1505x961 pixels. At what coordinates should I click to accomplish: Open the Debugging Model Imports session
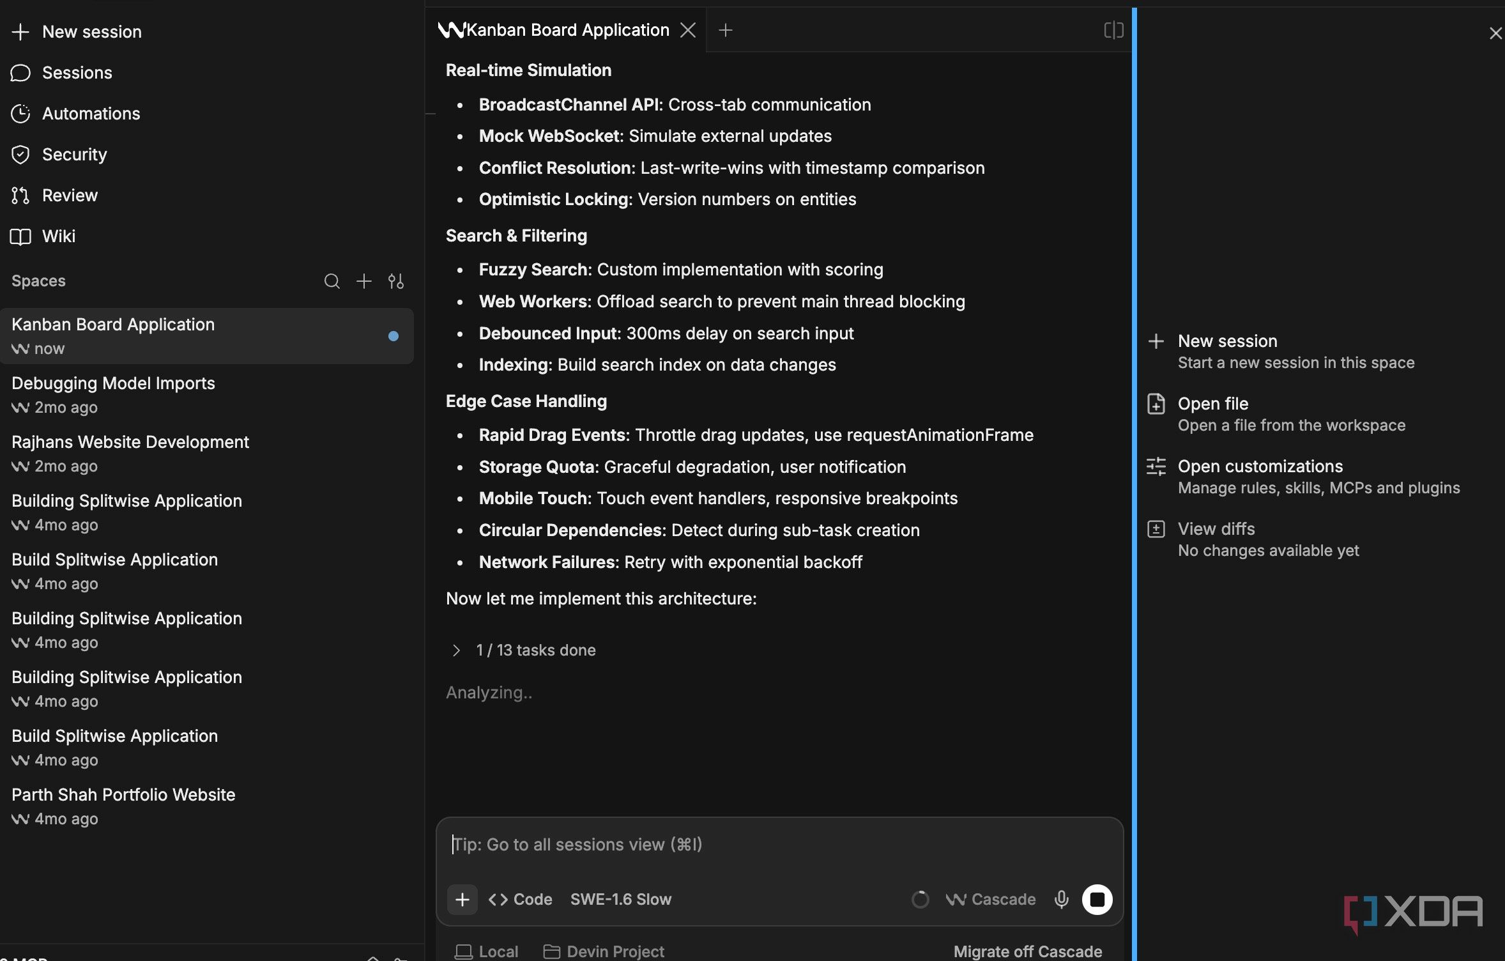[207, 395]
